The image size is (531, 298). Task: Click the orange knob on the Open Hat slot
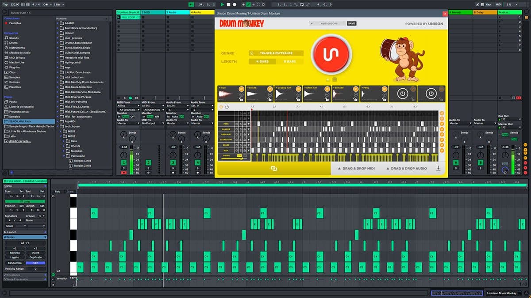coord(327,89)
